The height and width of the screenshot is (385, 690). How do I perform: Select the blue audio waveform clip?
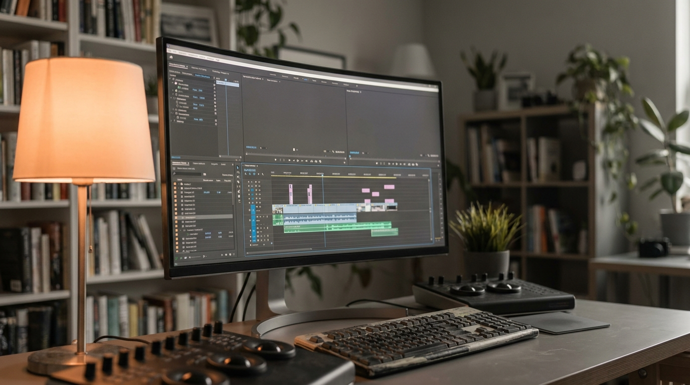coord(320,218)
